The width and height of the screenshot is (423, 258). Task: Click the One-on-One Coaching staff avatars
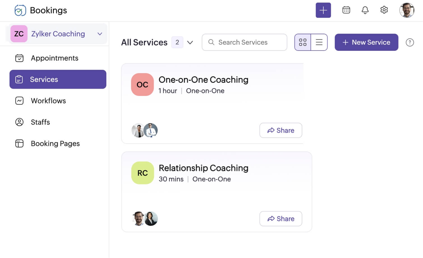click(144, 130)
